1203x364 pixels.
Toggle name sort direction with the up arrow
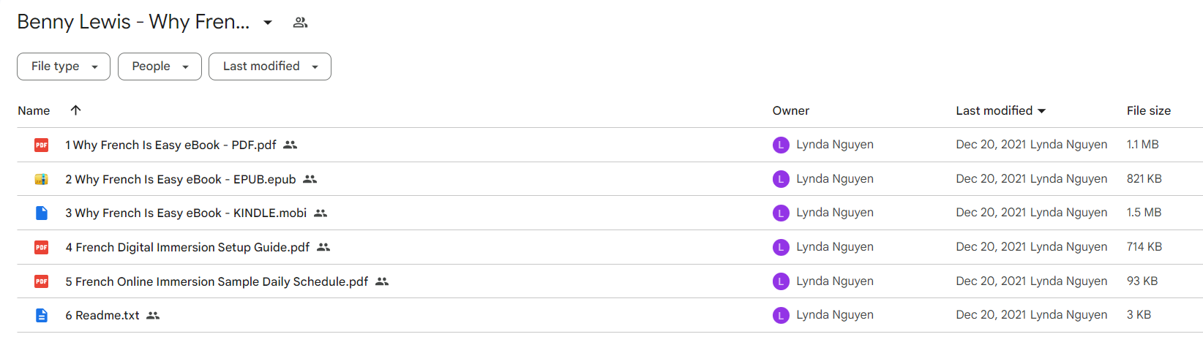coord(75,110)
